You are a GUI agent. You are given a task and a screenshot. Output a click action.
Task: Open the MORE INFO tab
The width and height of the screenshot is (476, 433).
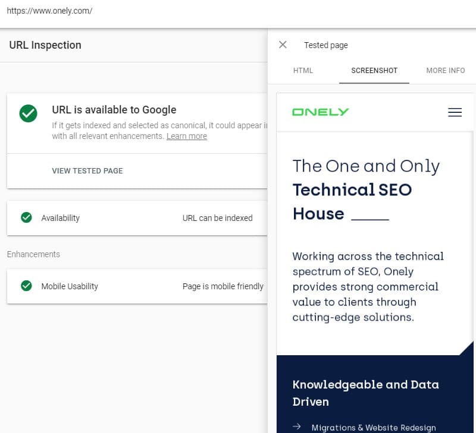click(445, 70)
